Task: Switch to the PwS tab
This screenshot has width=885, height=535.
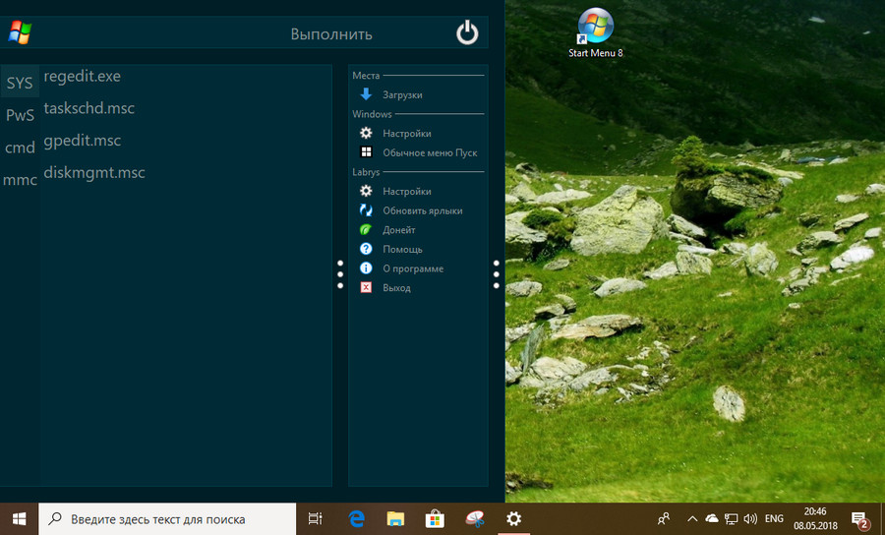Action: click(20, 116)
